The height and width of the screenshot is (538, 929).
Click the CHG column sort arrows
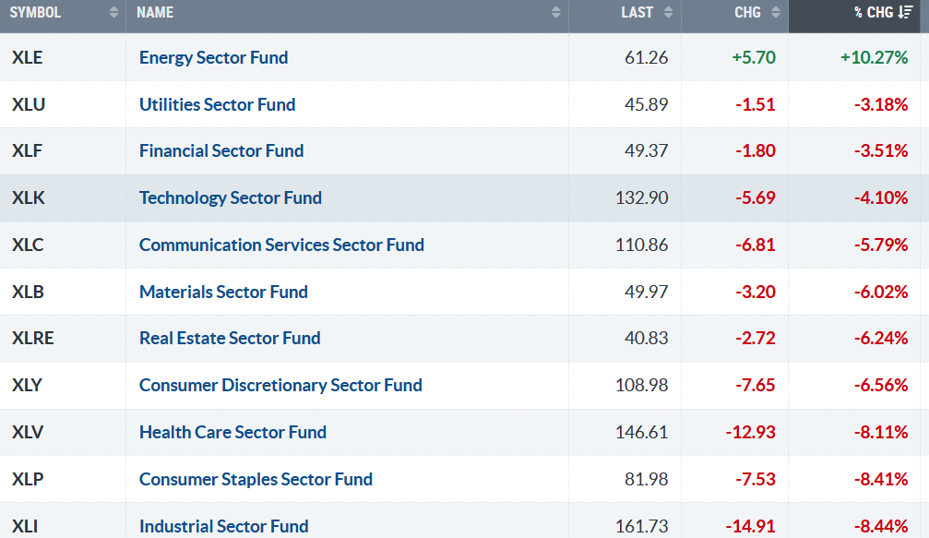775,13
